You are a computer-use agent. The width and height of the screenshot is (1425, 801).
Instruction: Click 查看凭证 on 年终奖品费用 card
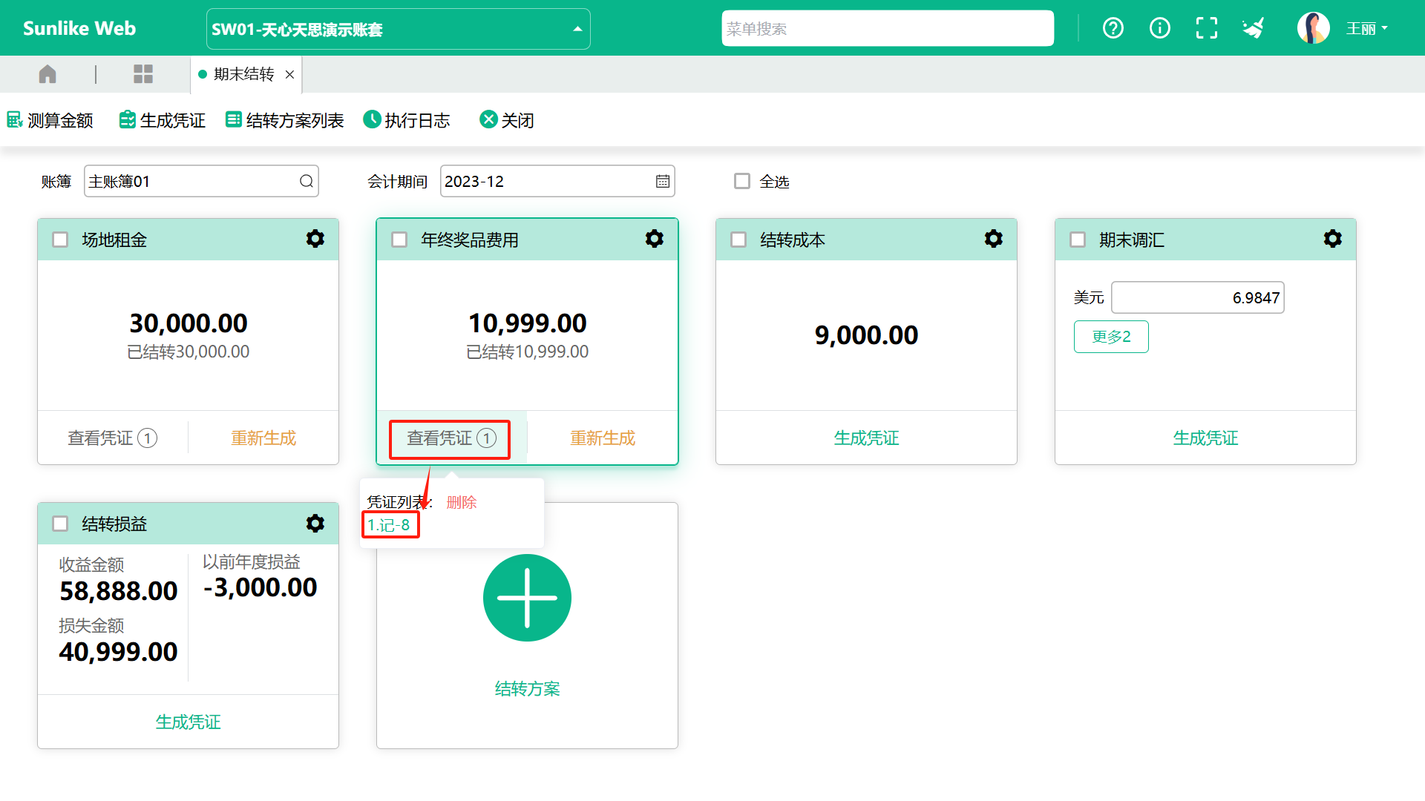pos(451,438)
